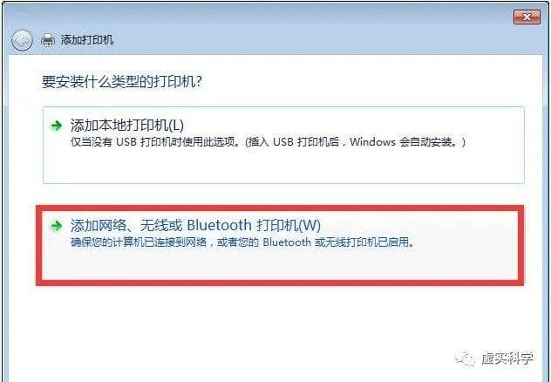
Task: Click the word Windows in local printer description
Action: [x=372, y=142]
